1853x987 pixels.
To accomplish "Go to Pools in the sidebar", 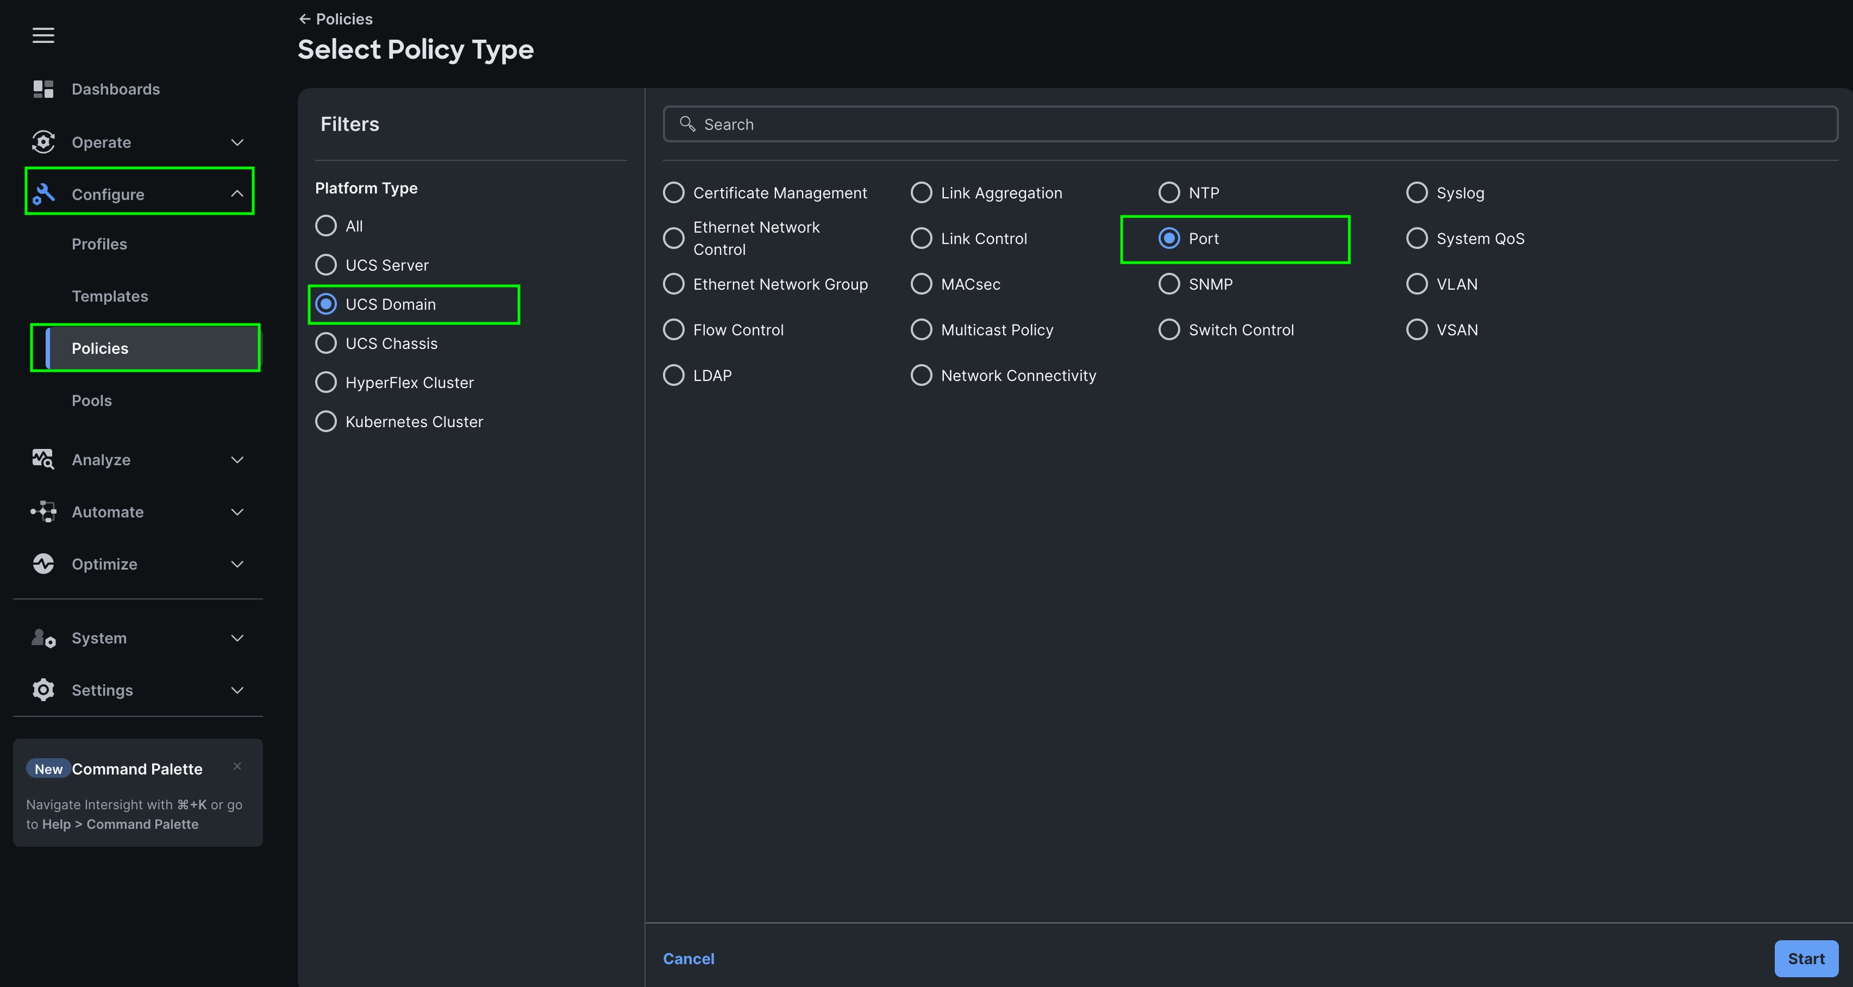I will [91, 401].
